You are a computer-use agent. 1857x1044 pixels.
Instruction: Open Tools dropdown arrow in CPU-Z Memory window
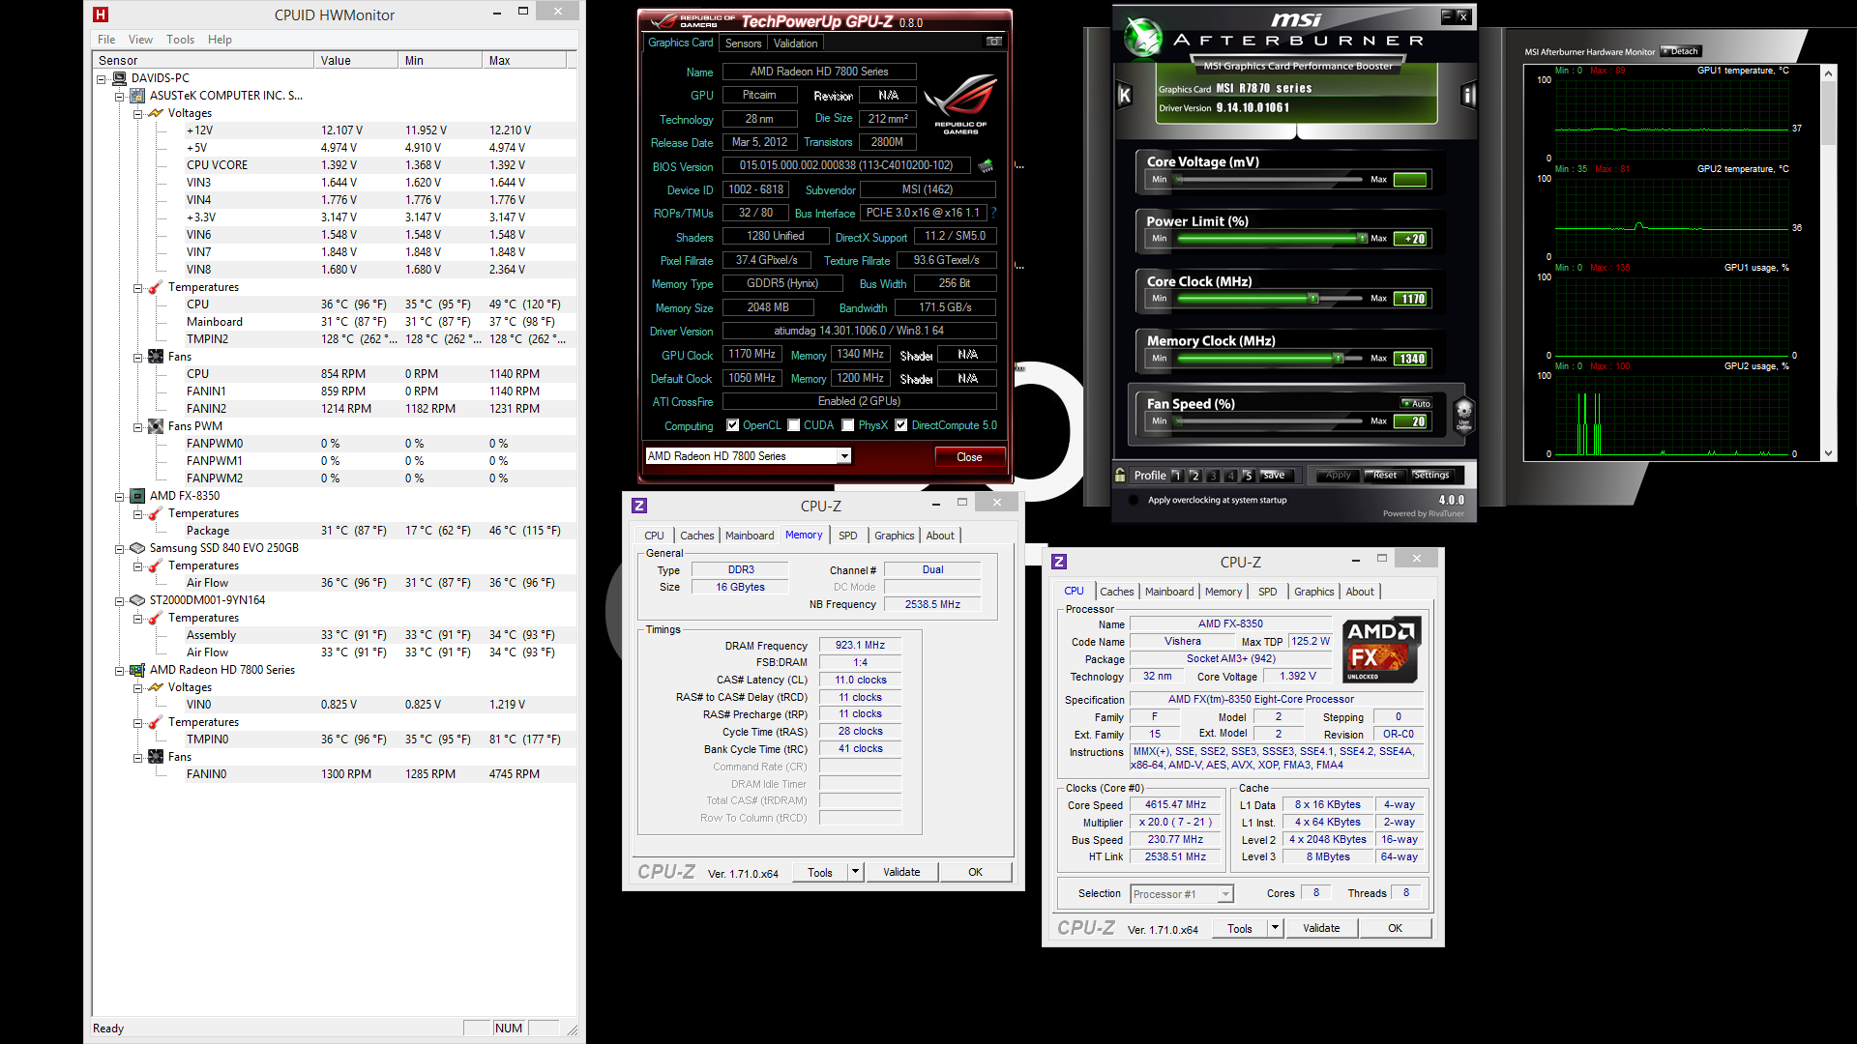(855, 872)
